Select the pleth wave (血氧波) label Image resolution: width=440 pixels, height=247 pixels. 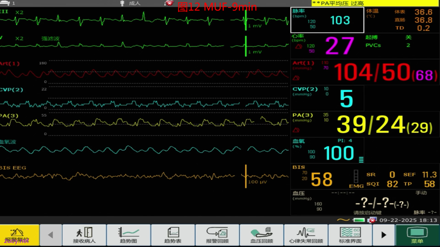(8, 142)
